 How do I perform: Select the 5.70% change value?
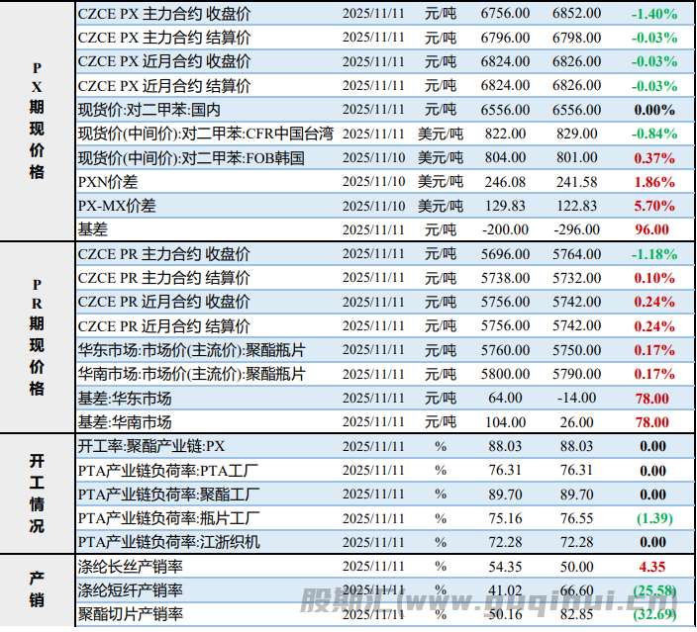point(653,206)
